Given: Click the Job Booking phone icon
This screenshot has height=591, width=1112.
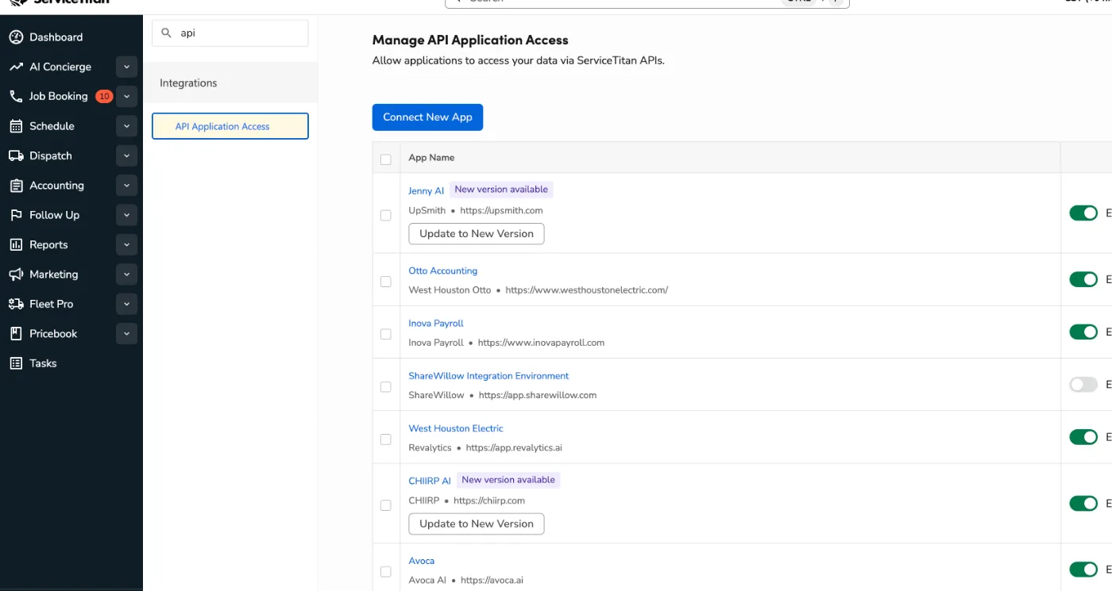Looking at the screenshot, I should [16, 96].
